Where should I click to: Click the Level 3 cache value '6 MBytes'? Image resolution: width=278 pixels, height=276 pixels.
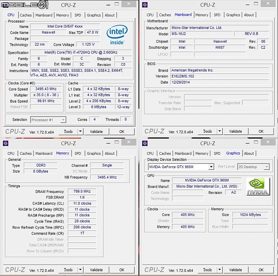click(x=98, y=107)
